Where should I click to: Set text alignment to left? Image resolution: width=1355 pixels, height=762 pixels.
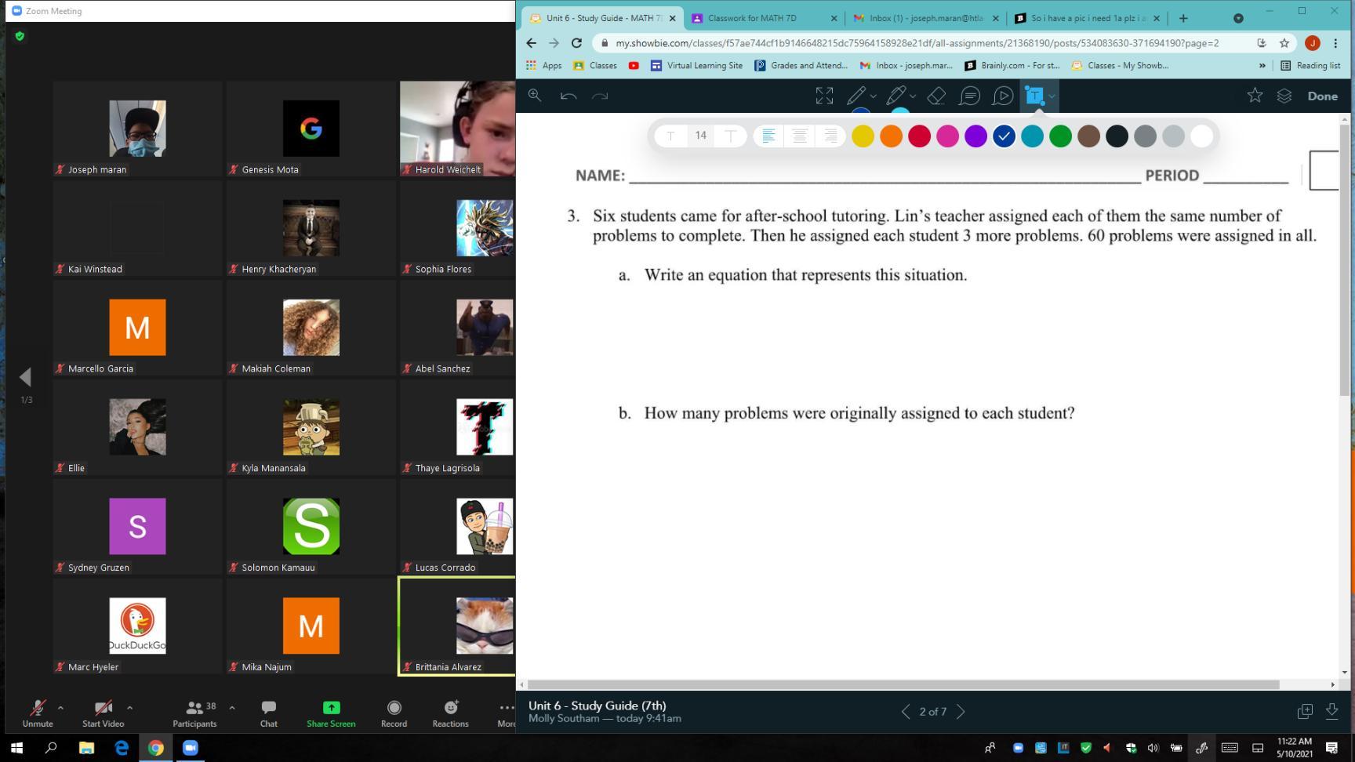tap(768, 136)
